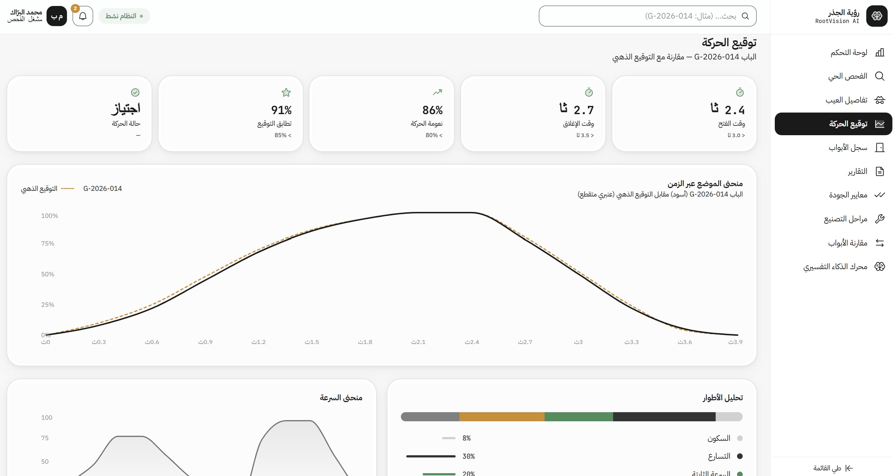Click the RootVision AI brain logo
893x476 pixels.
(877, 16)
